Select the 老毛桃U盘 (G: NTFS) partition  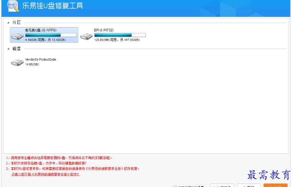(x=44, y=35)
